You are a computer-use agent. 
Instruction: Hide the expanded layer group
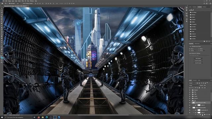pyautogui.click(x=190, y=100)
